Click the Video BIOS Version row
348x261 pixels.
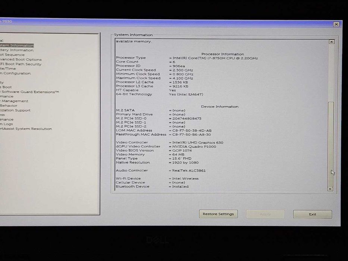(x=154, y=151)
